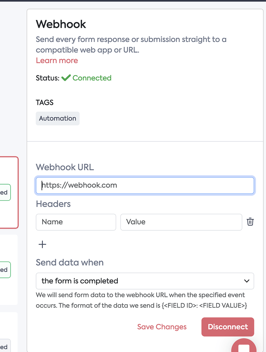
Task: Open the chat support bubble widget
Action: click(244, 347)
